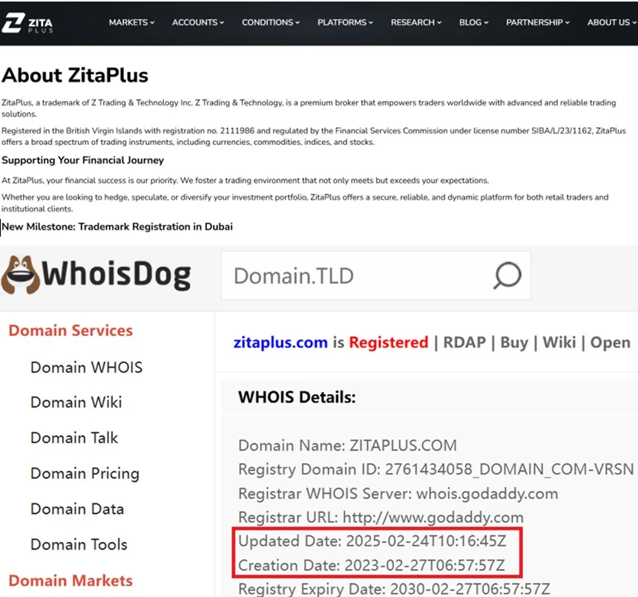Open Domain WHOIS in sidebar
638x597 pixels.
[86, 368]
